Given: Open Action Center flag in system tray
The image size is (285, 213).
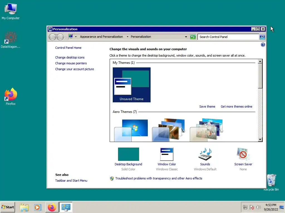Looking at the screenshot, I should [x=252, y=207].
